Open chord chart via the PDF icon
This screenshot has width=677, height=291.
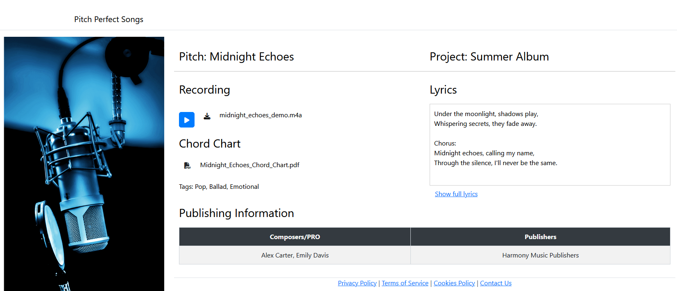pos(188,165)
